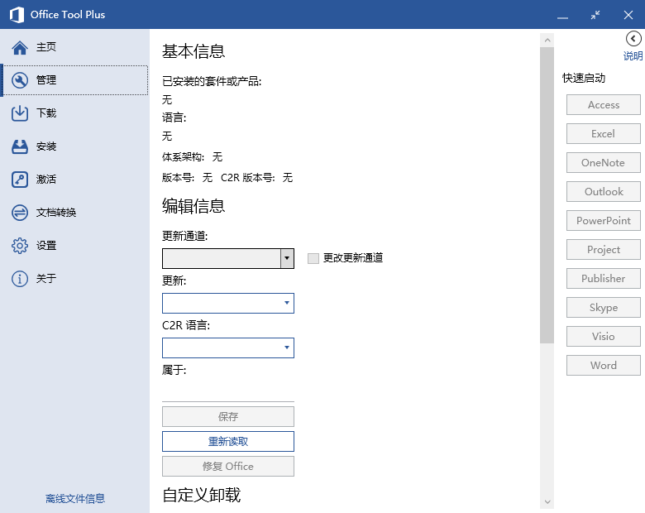Image resolution: width=645 pixels, height=513 pixels.
Task: Click the wrench icon for 管理
Action: click(x=20, y=80)
